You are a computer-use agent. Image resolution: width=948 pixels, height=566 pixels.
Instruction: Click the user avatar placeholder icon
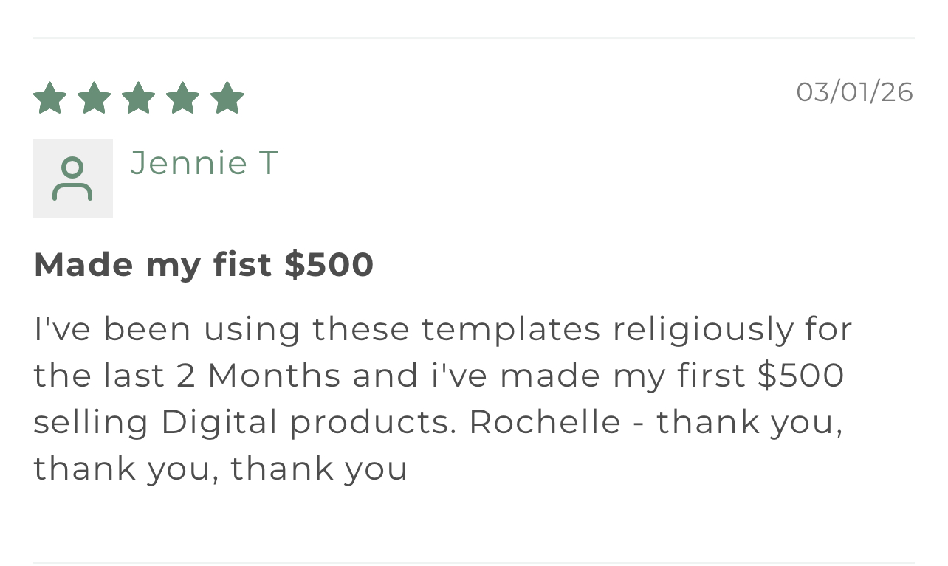pos(72,179)
